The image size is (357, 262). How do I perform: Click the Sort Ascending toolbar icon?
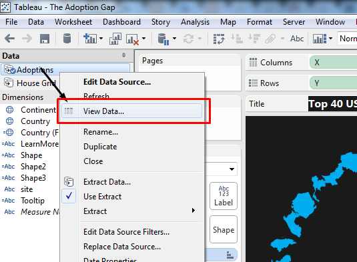pos(237,39)
